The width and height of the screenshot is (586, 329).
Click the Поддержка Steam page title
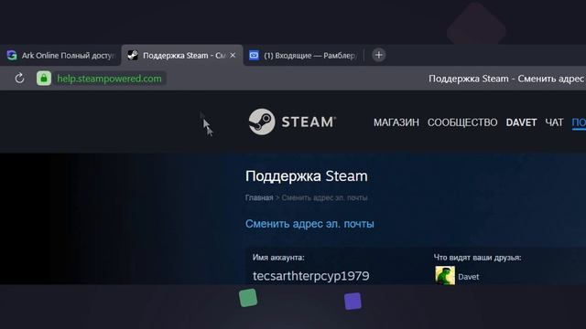click(x=307, y=176)
